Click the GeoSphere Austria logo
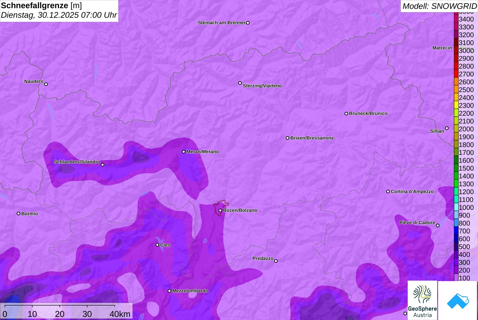This screenshot has height=320, width=478. 422,300
